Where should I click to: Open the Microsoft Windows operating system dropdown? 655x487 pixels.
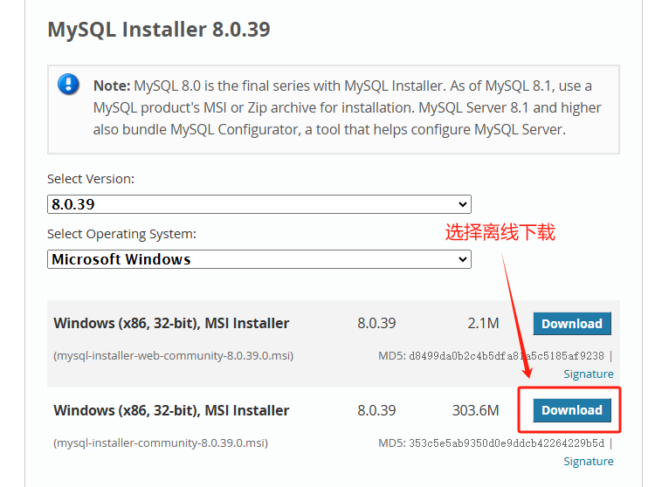pyautogui.click(x=259, y=259)
